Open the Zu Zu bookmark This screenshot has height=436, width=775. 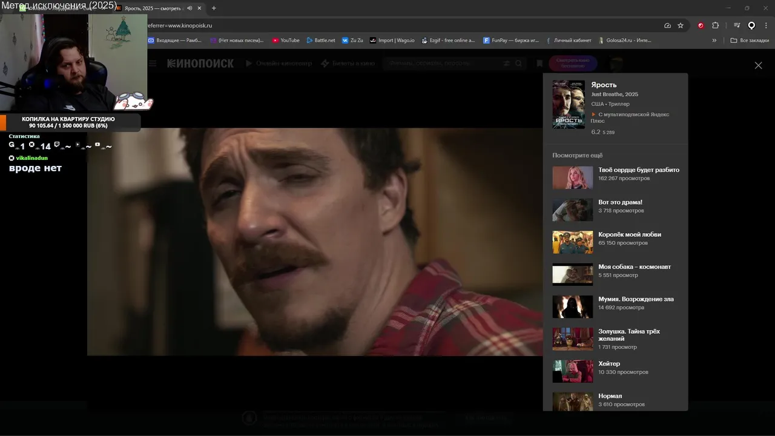[352, 41]
